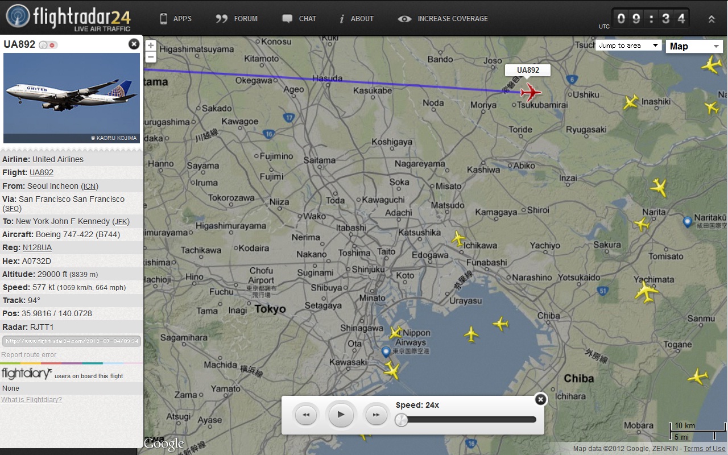This screenshot has width=728, height=455.
Task: Select the yellow aircraft just left of Narita airport pin
Action: pos(642,224)
